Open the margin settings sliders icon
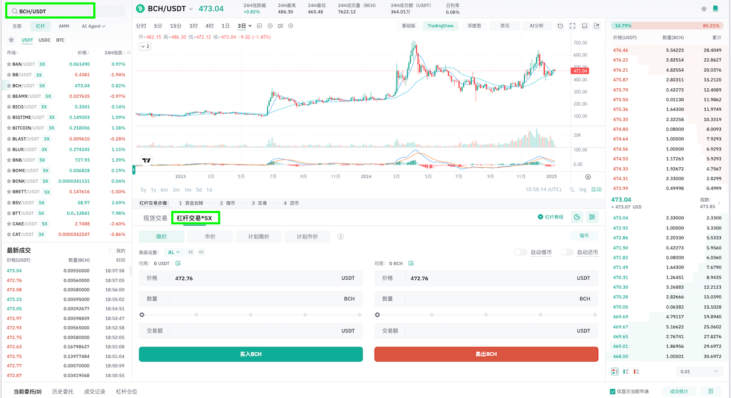 [592, 217]
